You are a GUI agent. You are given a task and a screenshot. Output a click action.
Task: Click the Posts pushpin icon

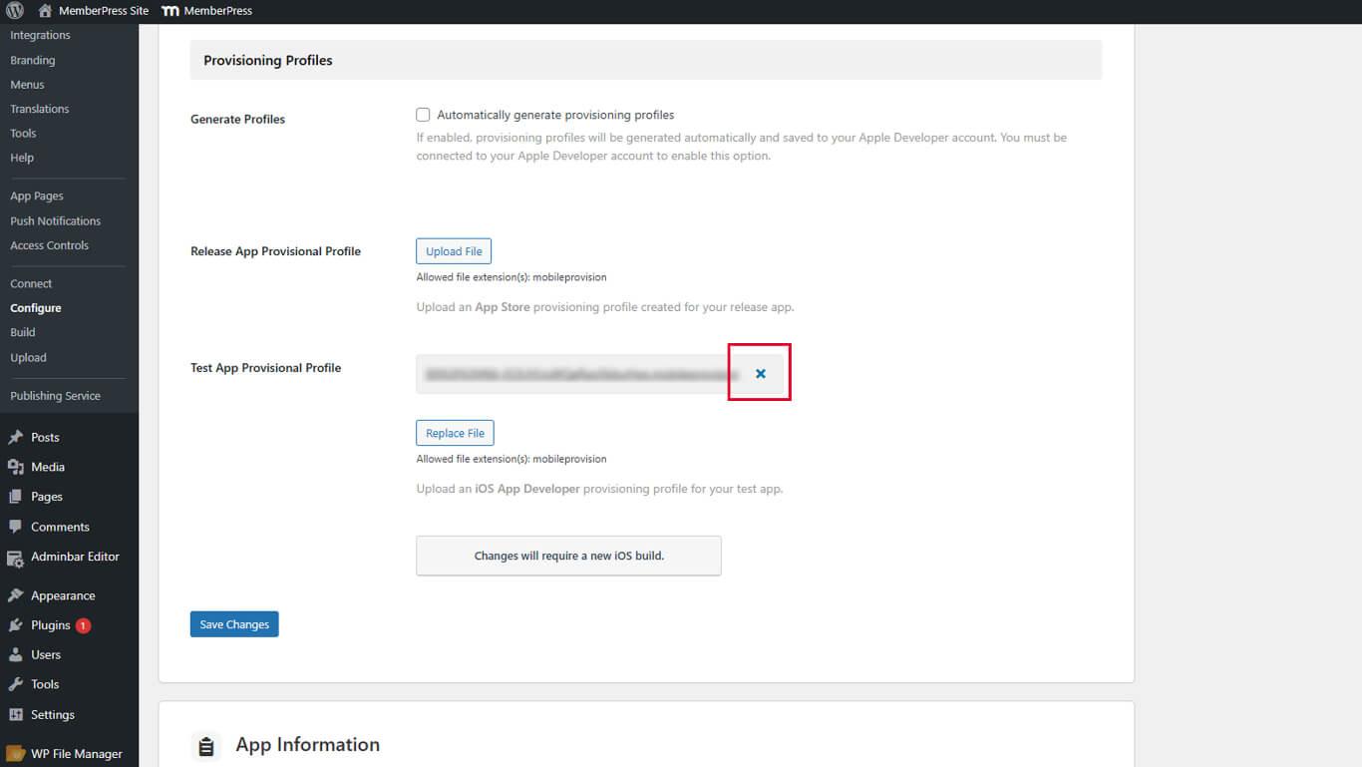tap(15, 437)
